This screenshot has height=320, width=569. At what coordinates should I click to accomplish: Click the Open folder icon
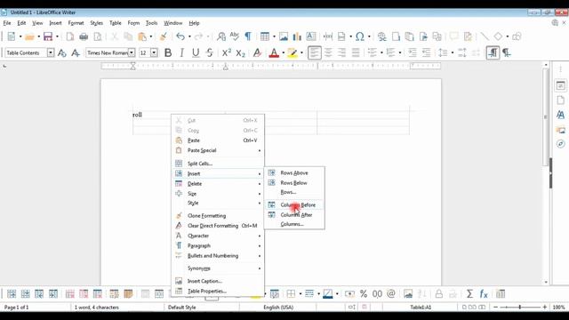[x=29, y=36]
